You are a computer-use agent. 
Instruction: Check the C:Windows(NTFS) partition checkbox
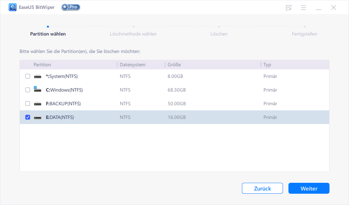click(x=28, y=90)
